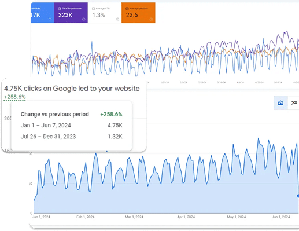
Task: Click the 323K impressions value
Action: click(x=65, y=15)
